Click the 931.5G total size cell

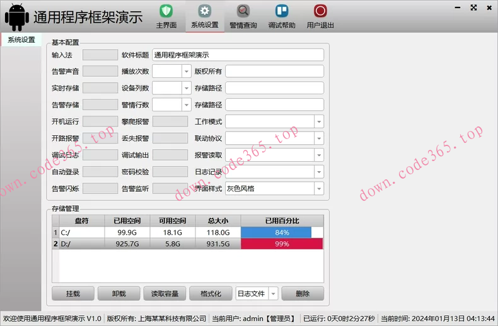(218, 244)
